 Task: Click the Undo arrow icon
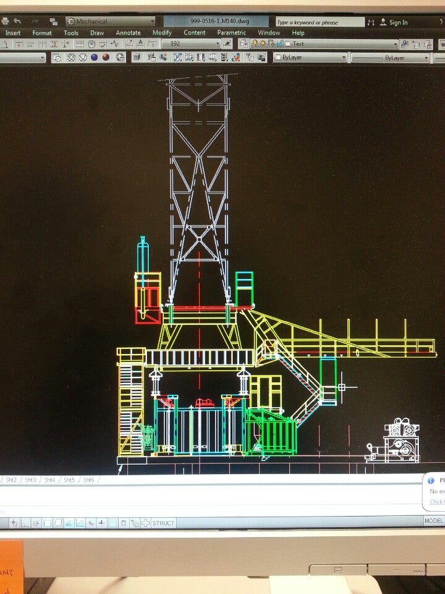click(17, 21)
